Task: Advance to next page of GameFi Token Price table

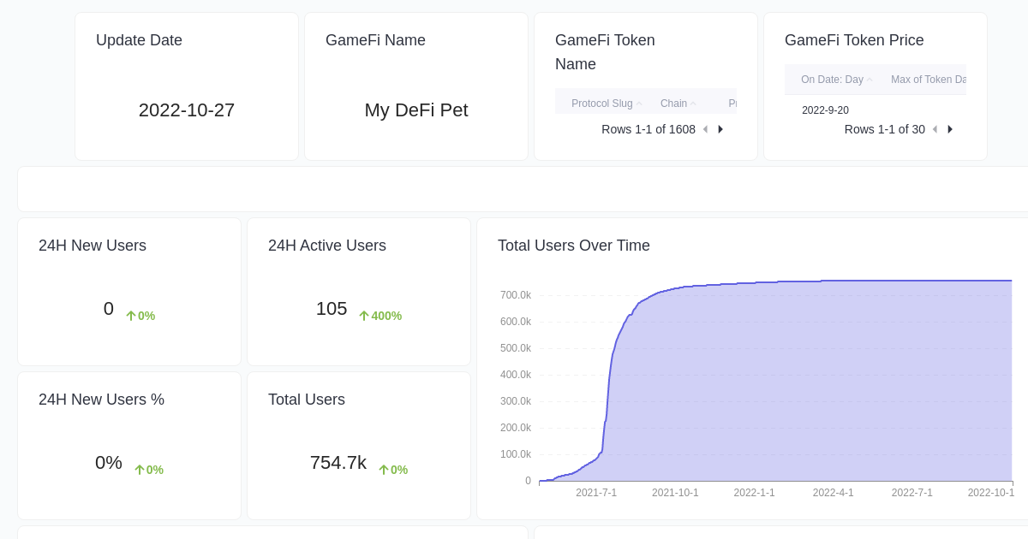Action: pyautogui.click(x=950, y=129)
